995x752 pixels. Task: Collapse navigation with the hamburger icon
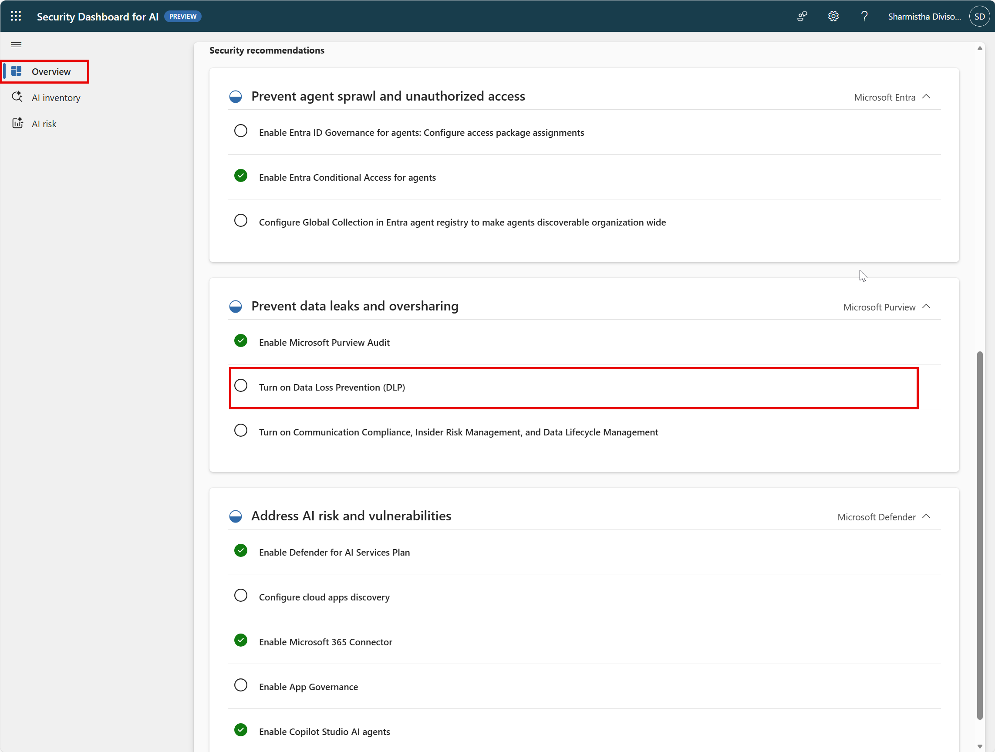click(x=16, y=44)
